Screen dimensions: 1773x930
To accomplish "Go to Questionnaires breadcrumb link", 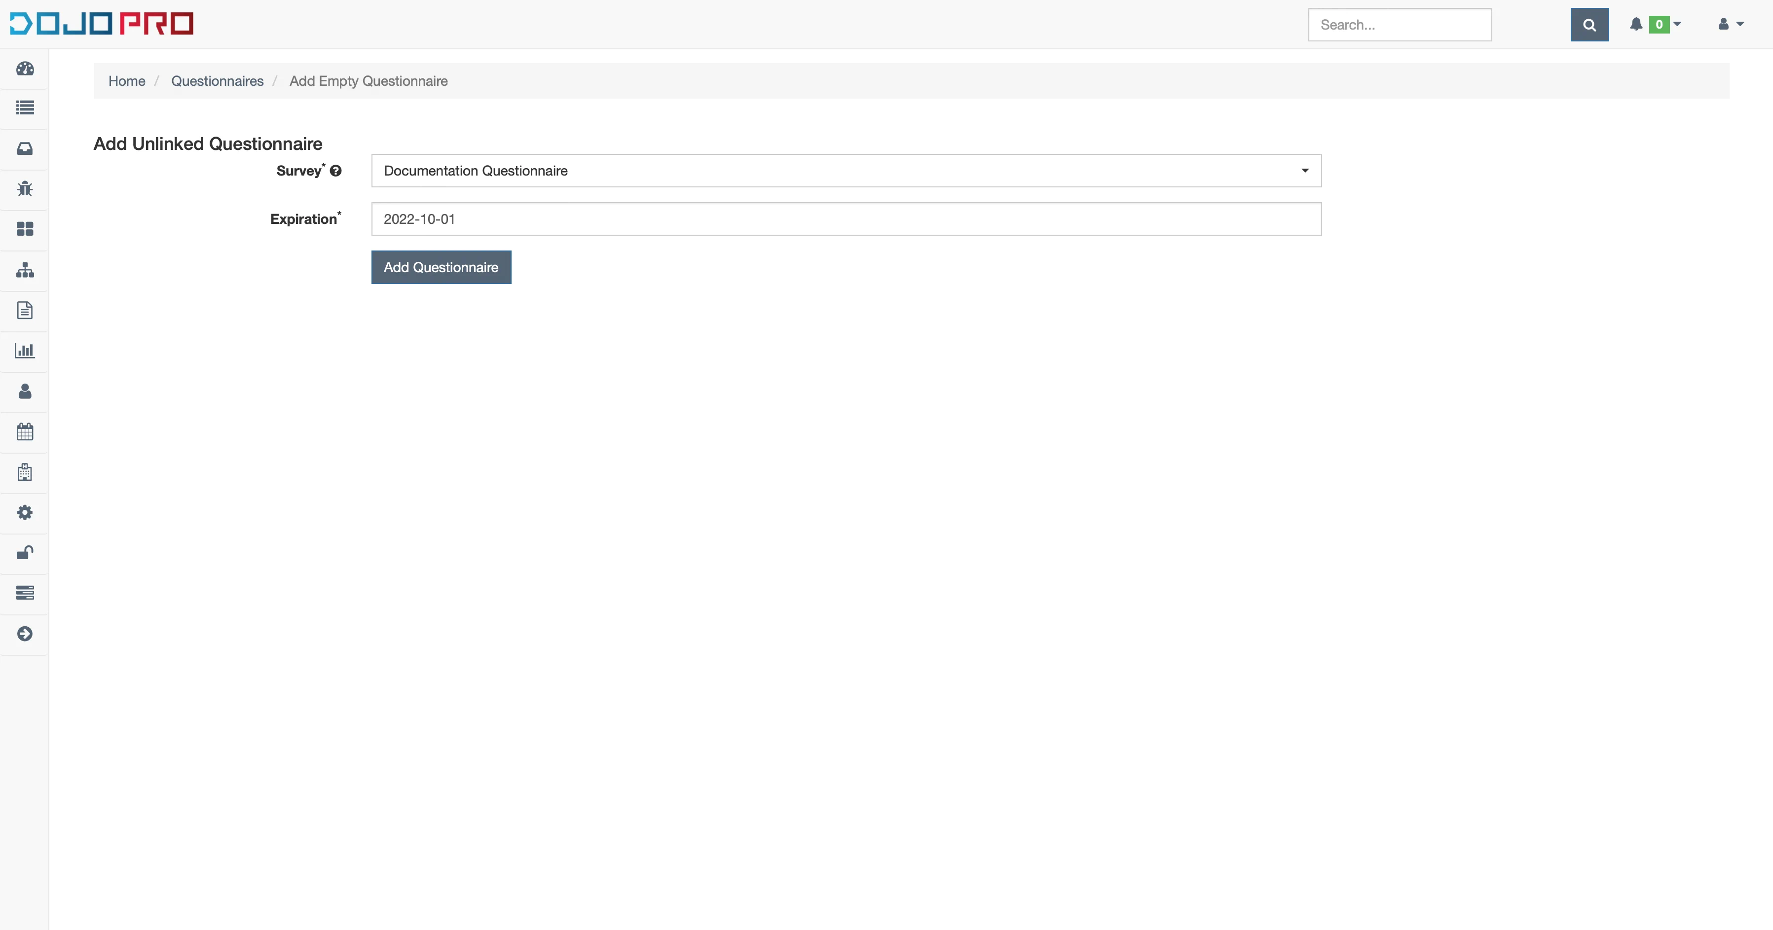I will tap(217, 81).
